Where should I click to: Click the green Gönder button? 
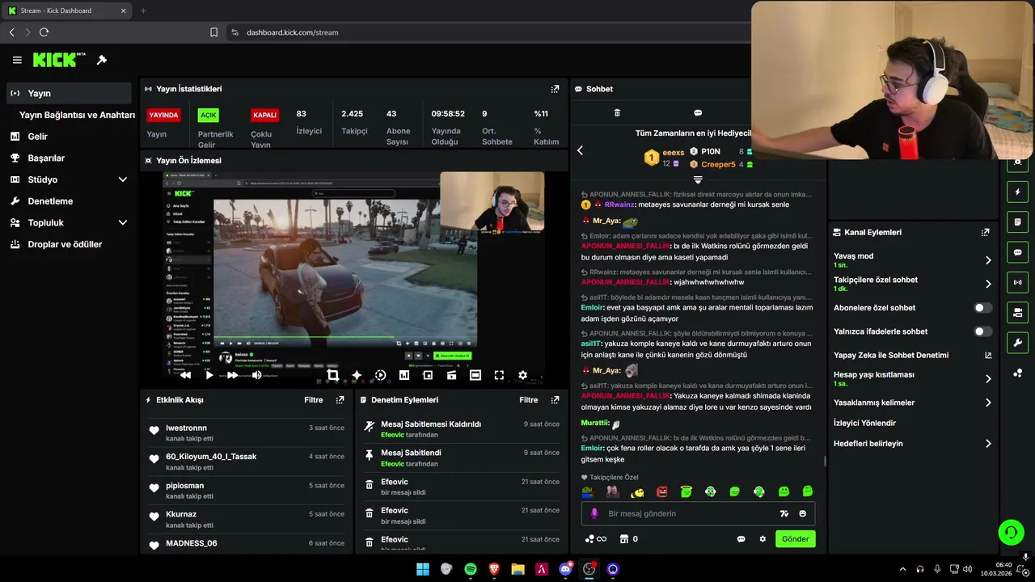coord(795,539)
